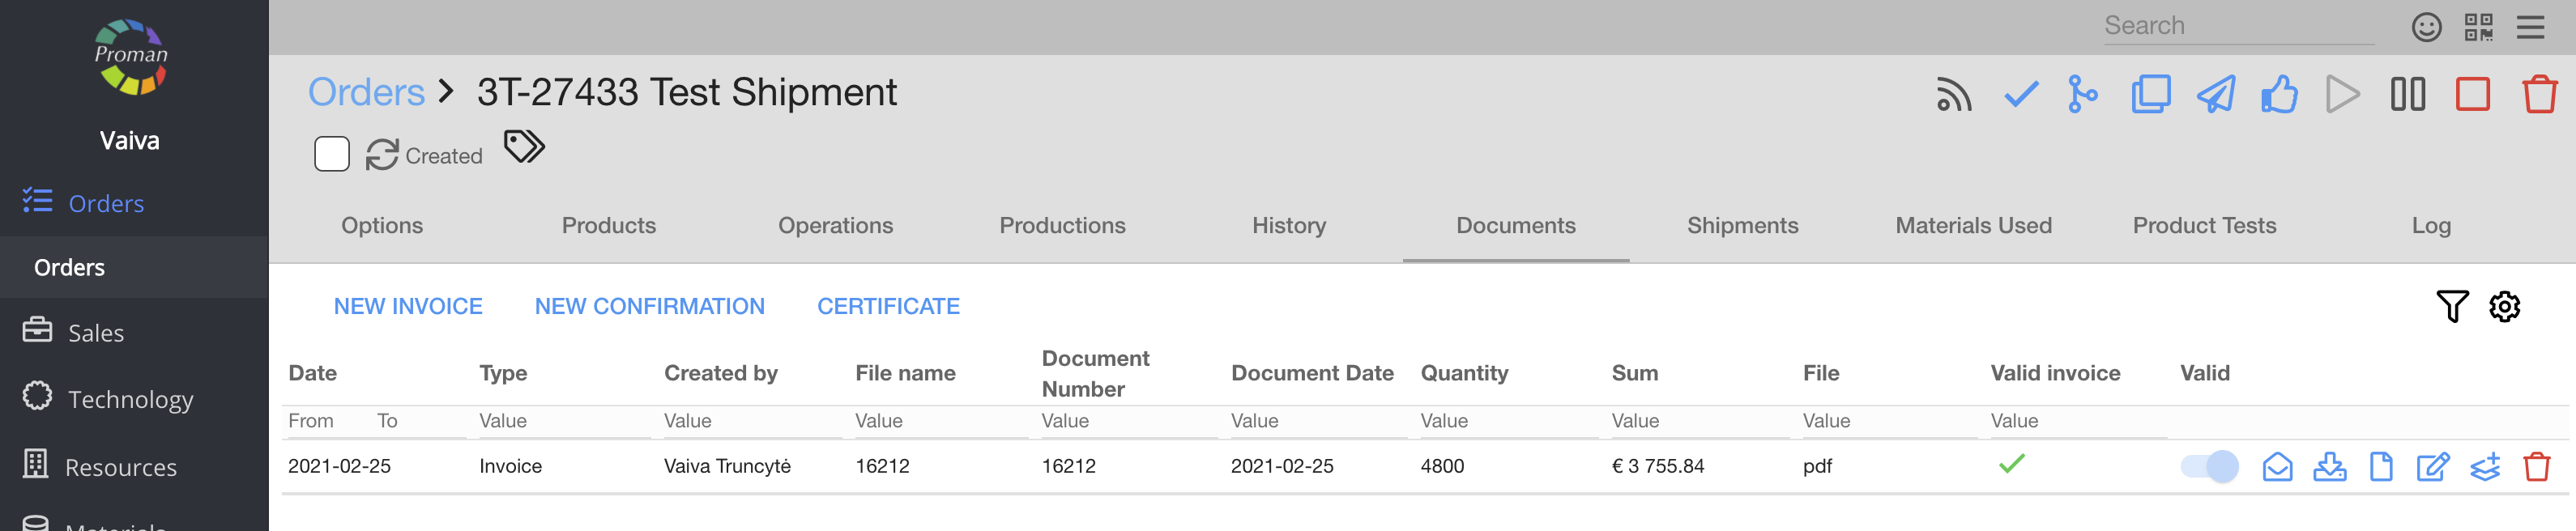The height and width of the screenshot is (531, 2576).
Task: Switch to the Shipments tab
Action: [1742, 226]
